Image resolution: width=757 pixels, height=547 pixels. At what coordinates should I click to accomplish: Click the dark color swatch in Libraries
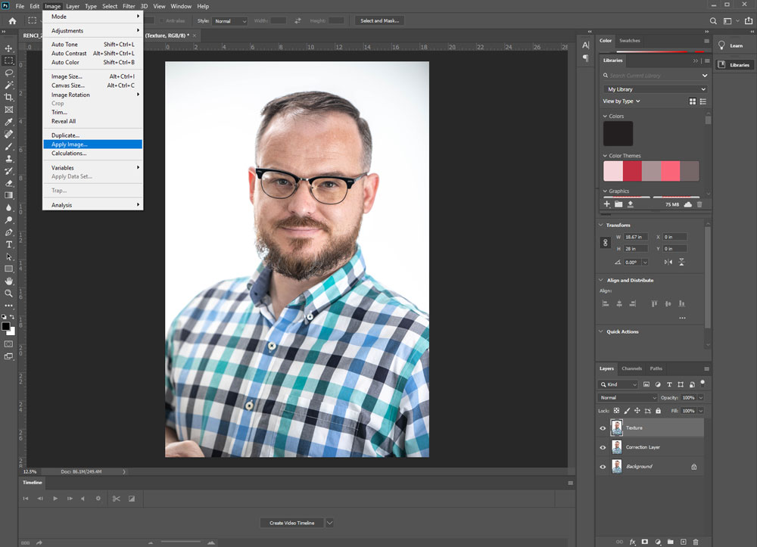618,134
